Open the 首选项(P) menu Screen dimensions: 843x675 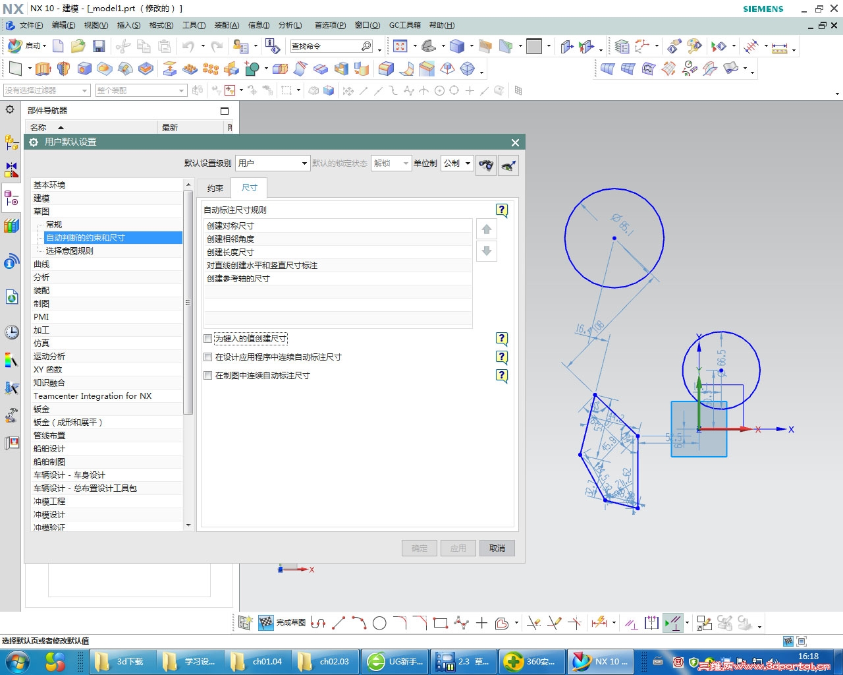point(330,25)
